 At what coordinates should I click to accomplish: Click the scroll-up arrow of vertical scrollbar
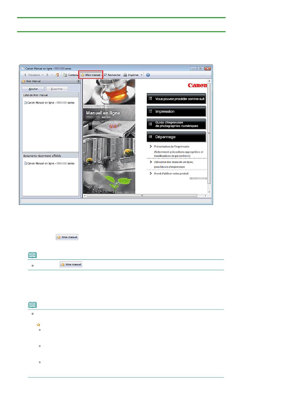pos(209,81)
